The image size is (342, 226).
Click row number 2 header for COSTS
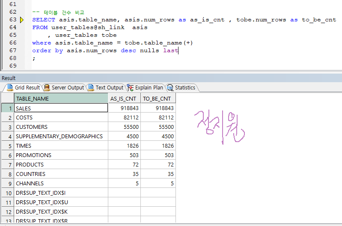[7, 118]
